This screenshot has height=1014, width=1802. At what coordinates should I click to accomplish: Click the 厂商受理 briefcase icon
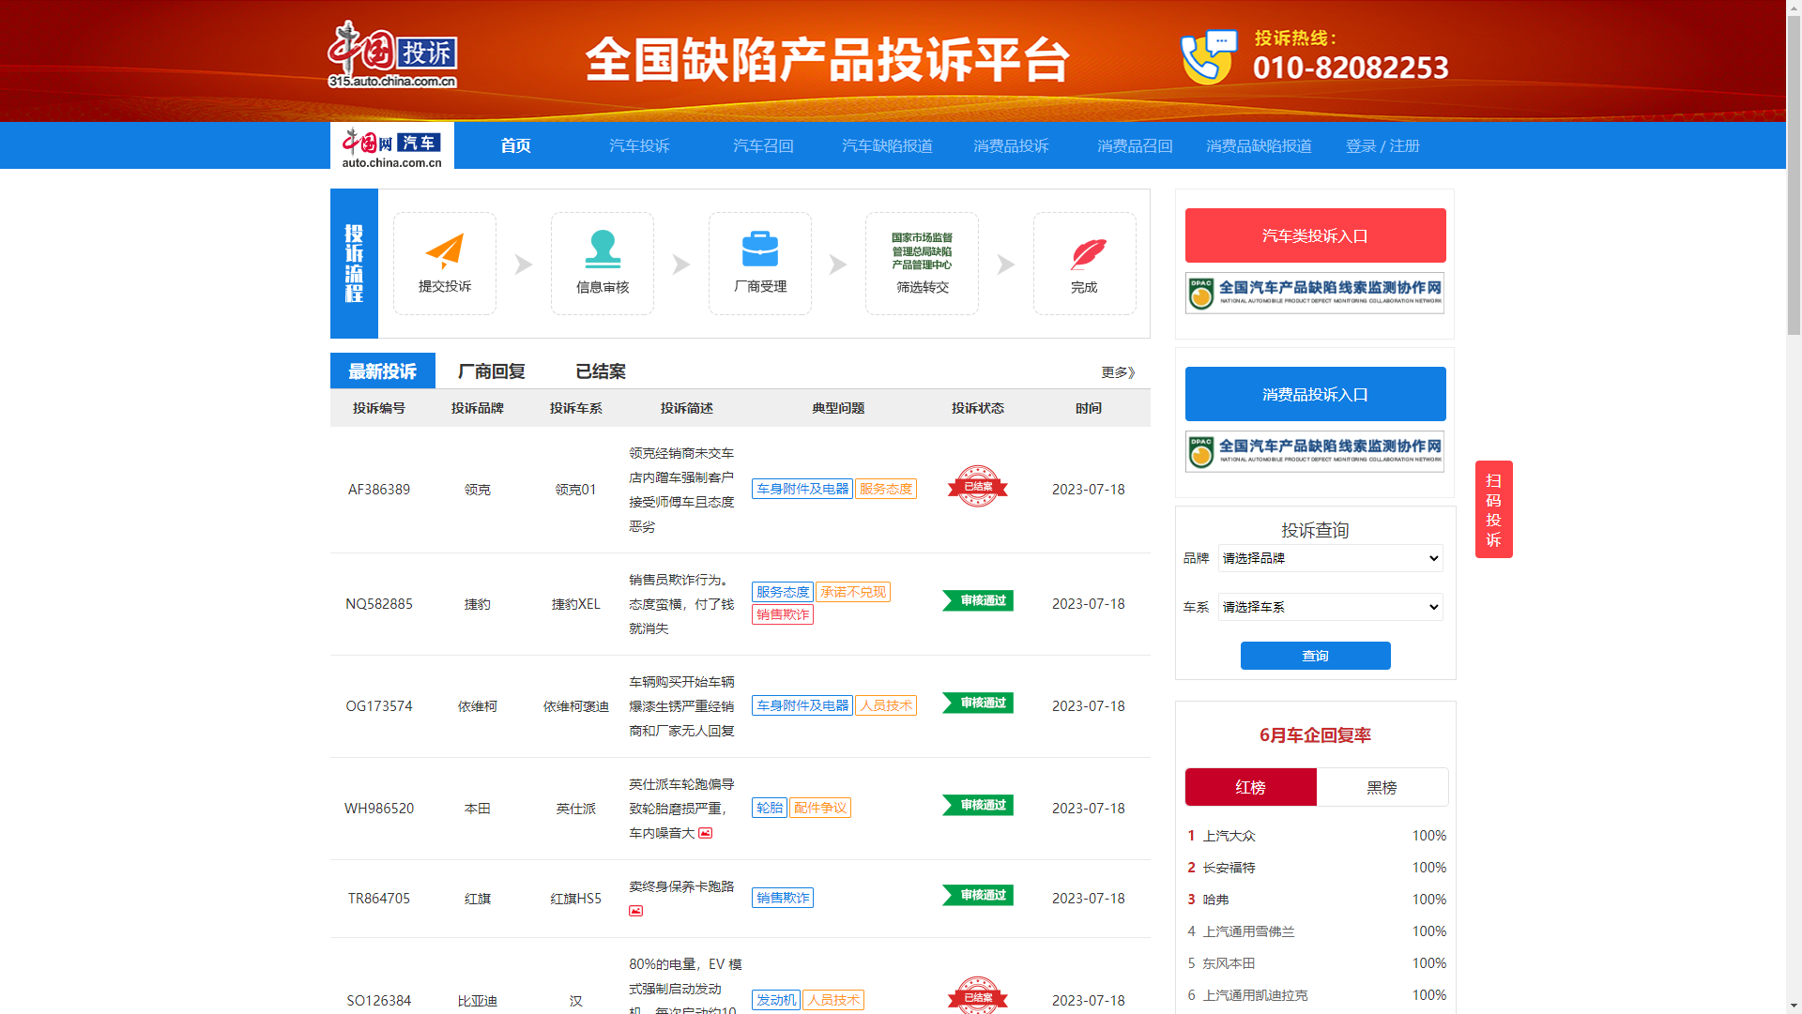pos(760,250)
